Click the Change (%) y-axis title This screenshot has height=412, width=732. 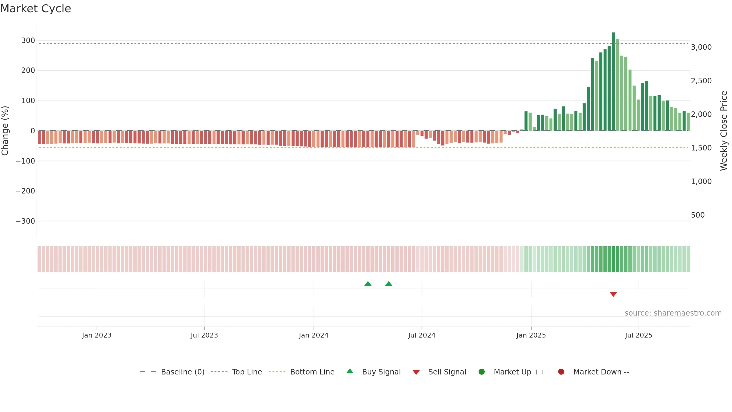5,131
